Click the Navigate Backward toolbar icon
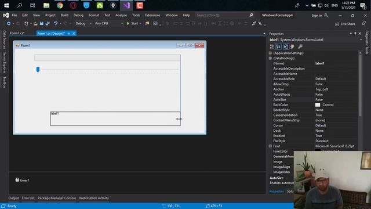The width and height of the screenshot is (371, 209). [9, 23]
